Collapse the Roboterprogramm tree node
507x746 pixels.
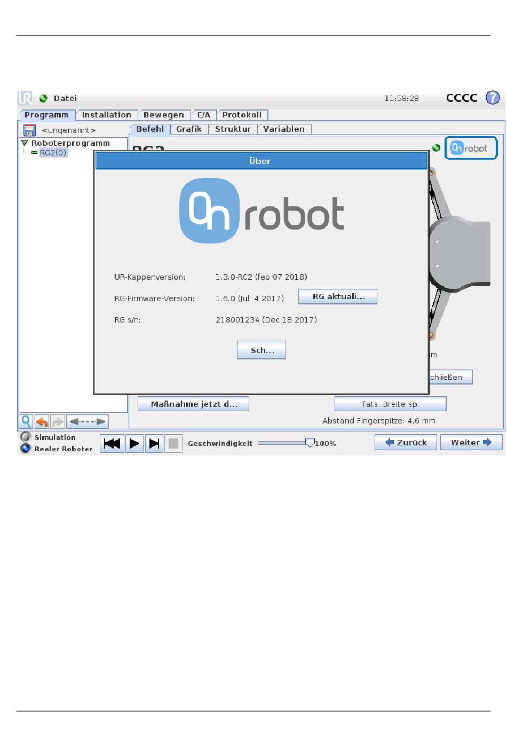point(24,143)
